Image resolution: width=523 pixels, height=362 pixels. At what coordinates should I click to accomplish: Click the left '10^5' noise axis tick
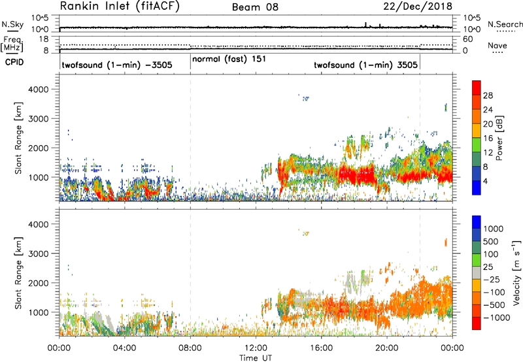pos(40,18)
